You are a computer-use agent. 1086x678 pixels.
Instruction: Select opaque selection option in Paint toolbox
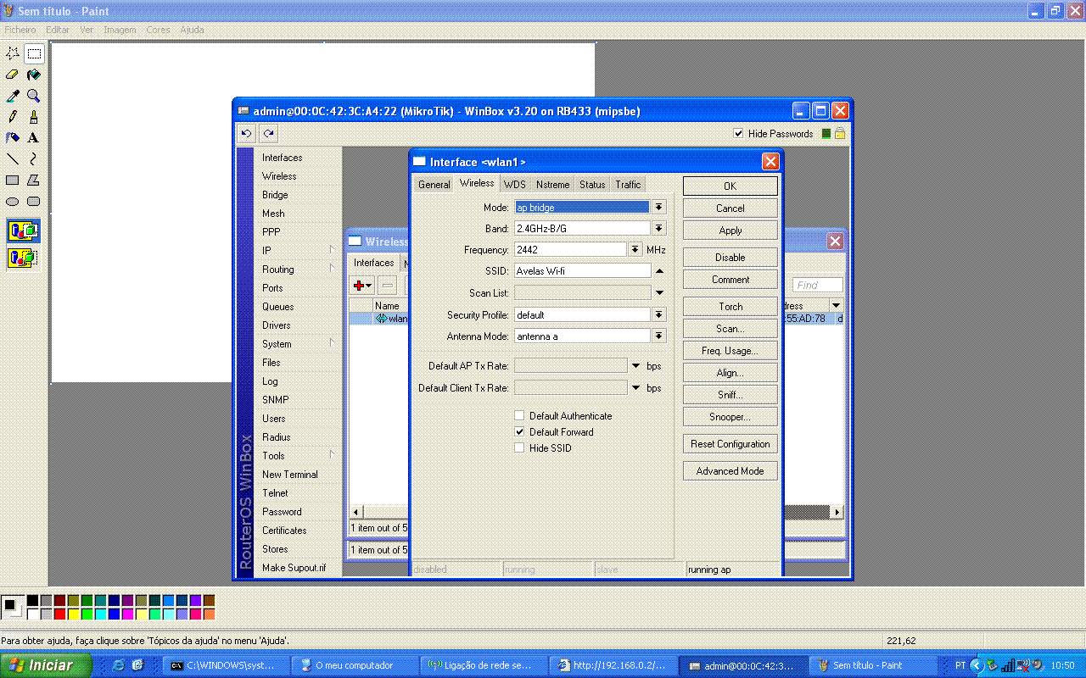23,231
